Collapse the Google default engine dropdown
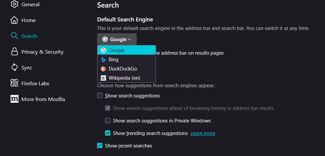This screenshot has width=325, height=156. coord(117,39)
